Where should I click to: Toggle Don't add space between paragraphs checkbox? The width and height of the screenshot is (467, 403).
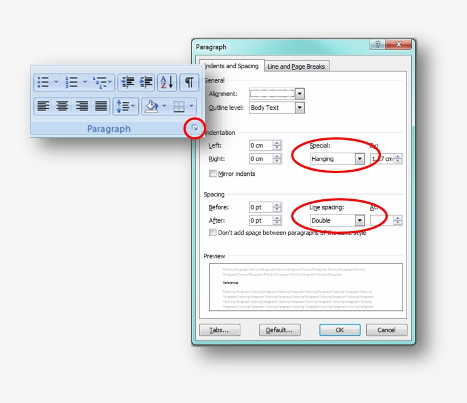coord(212,232)
